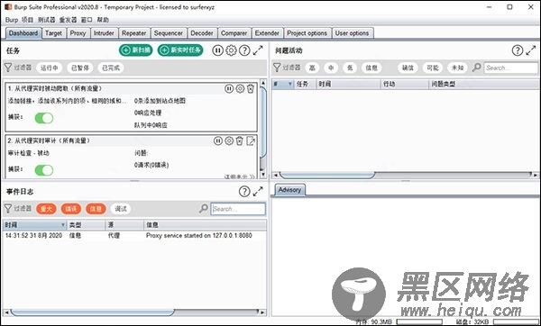Start a new scan with 新扫描 button
The image size is (541, 326).
pyautogui.click(x=136, y=50)
